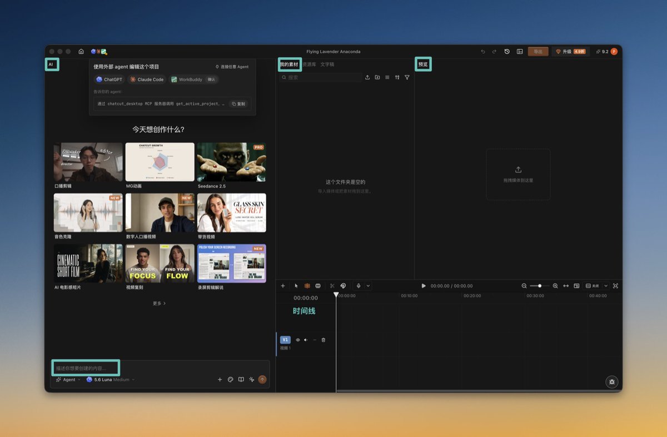This screenshot has width=667, height=437.
Task: Upload media in the assets panel
Action: point(367,78)
